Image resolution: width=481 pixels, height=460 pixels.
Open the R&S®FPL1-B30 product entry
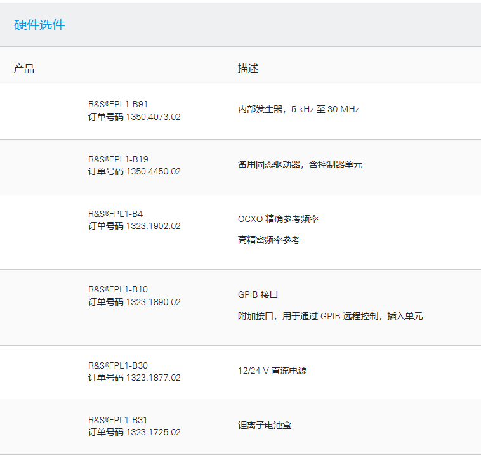pos(118,365)
